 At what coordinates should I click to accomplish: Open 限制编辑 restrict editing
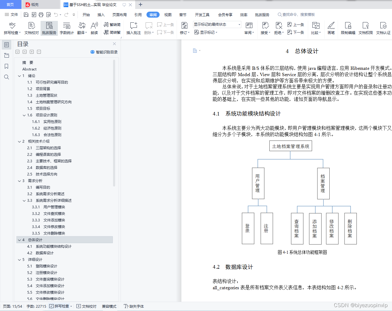348,28
